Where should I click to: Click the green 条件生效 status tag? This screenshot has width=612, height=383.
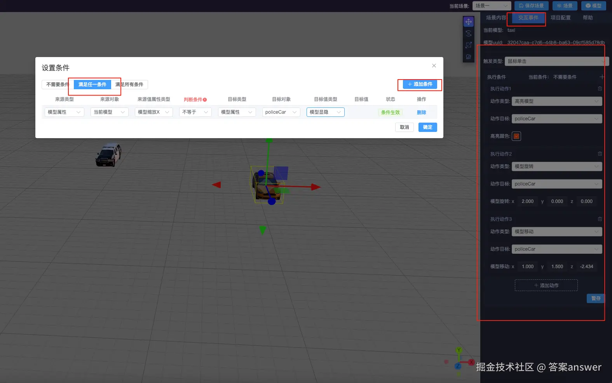point(391,113)
